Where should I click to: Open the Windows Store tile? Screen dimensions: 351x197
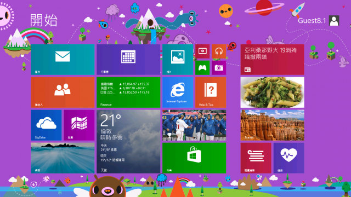click(x=194, y=158)
